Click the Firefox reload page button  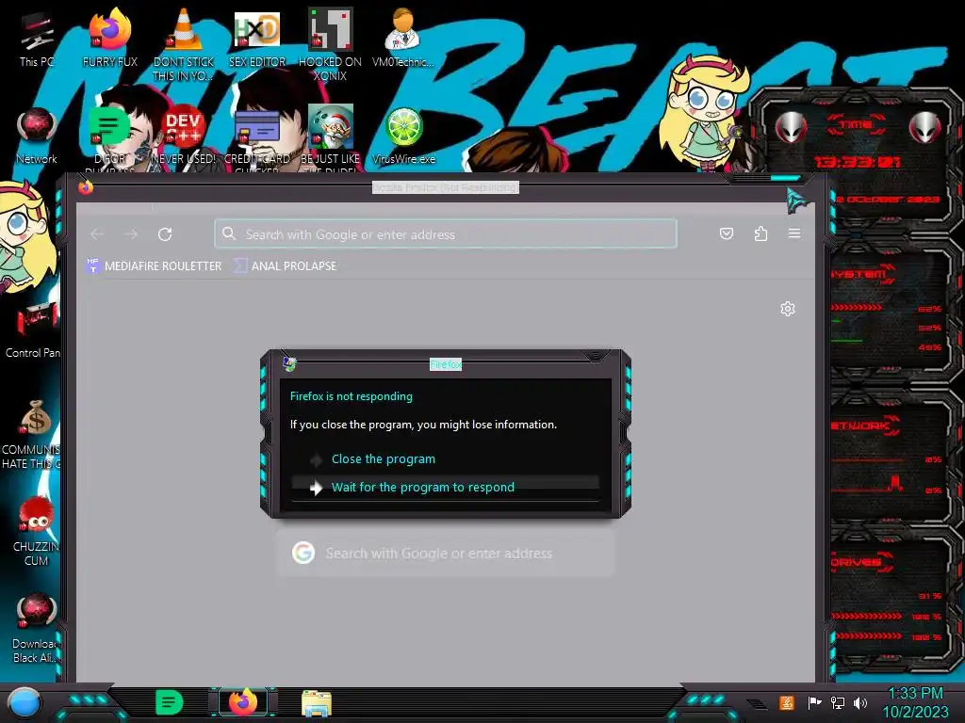(165, 234)
